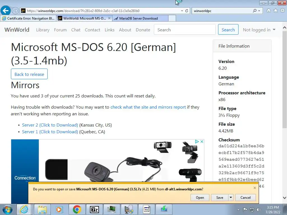Click Save in the download prompt
This screenshot has width=287, height=215.
tap(220, 197)
